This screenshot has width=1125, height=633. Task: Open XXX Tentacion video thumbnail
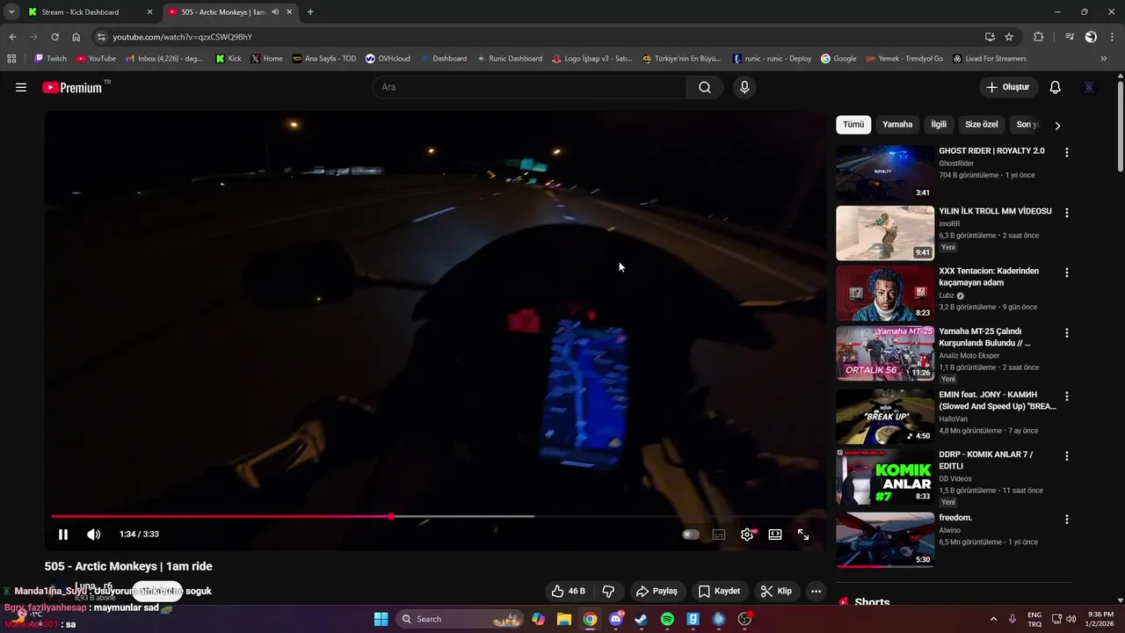click(x=885, y=293)
